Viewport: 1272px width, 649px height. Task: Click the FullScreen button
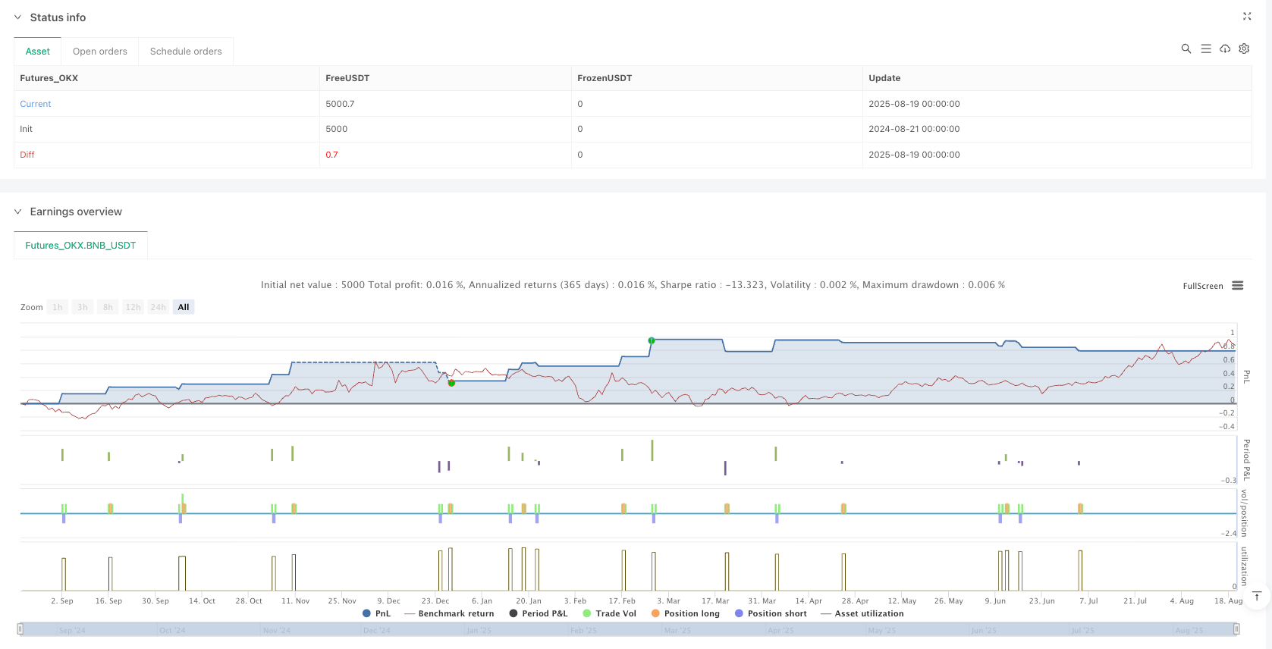1202,286
